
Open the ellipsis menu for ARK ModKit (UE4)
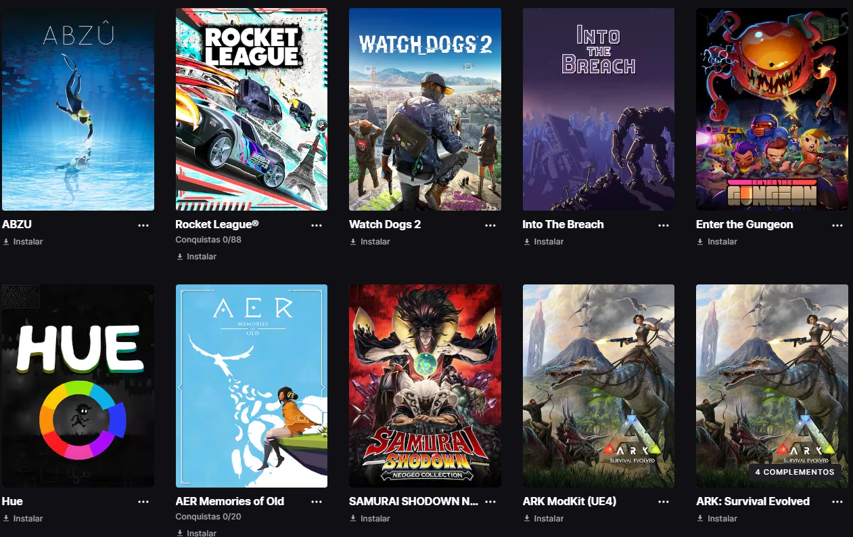[664, 502]
